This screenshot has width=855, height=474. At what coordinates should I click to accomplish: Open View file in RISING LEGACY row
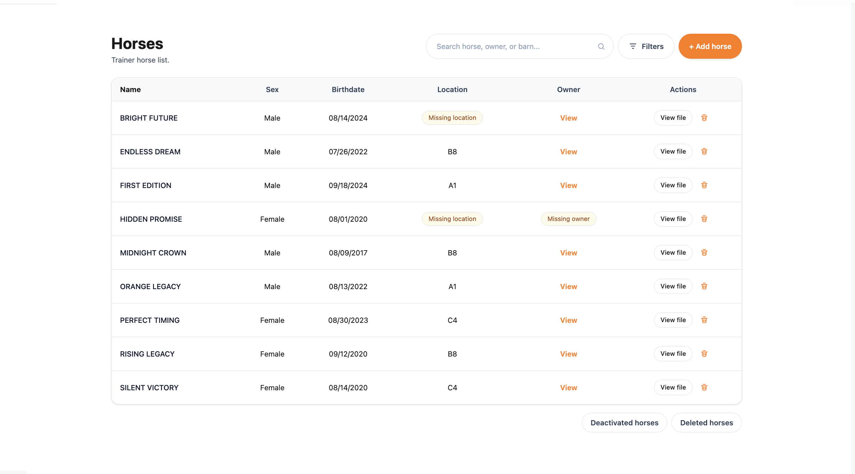673,354
